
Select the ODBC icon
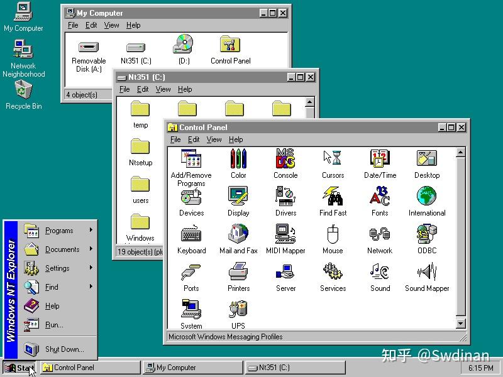click(427, 235)
